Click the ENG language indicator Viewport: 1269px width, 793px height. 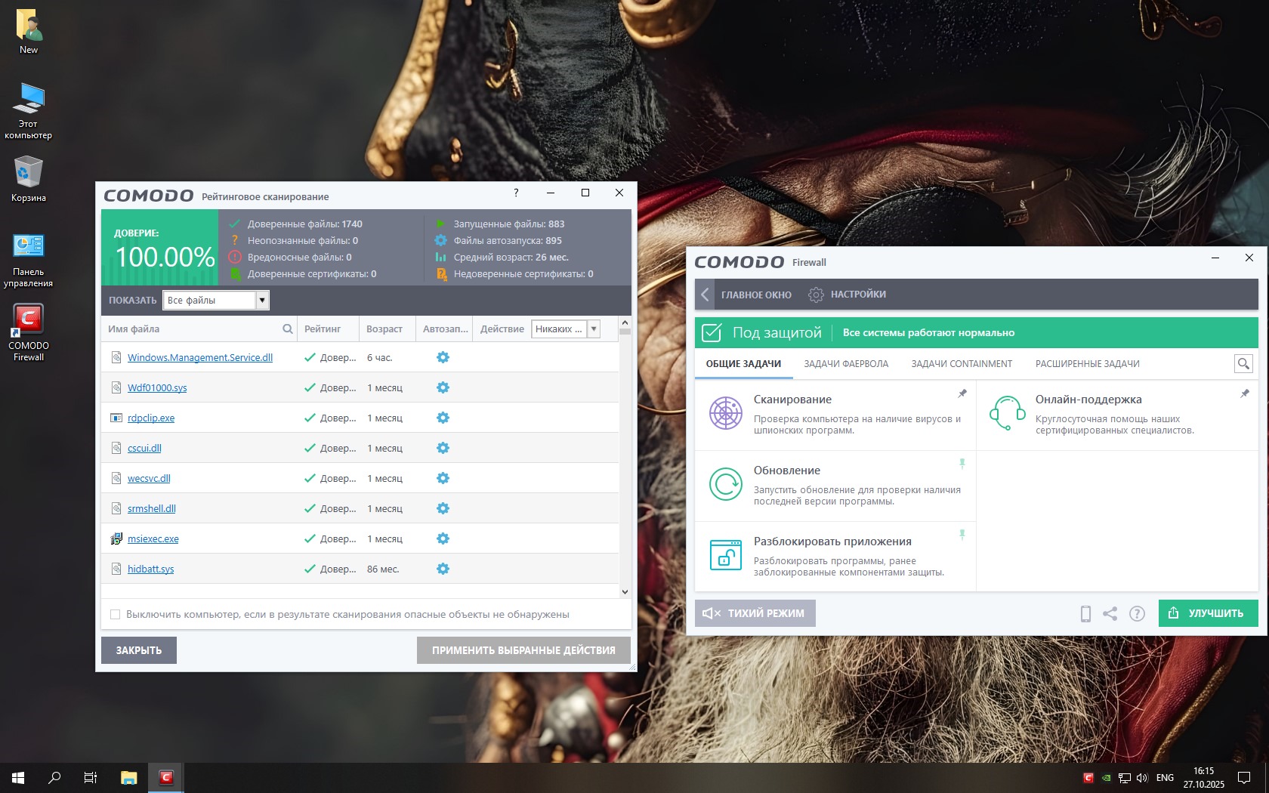pyautogui.click(x=1165, y=778)
